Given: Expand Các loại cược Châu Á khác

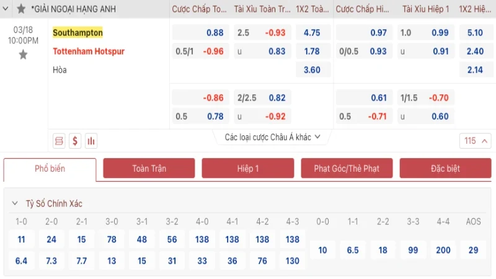Looking at the screenshot, I should (272, 137).
